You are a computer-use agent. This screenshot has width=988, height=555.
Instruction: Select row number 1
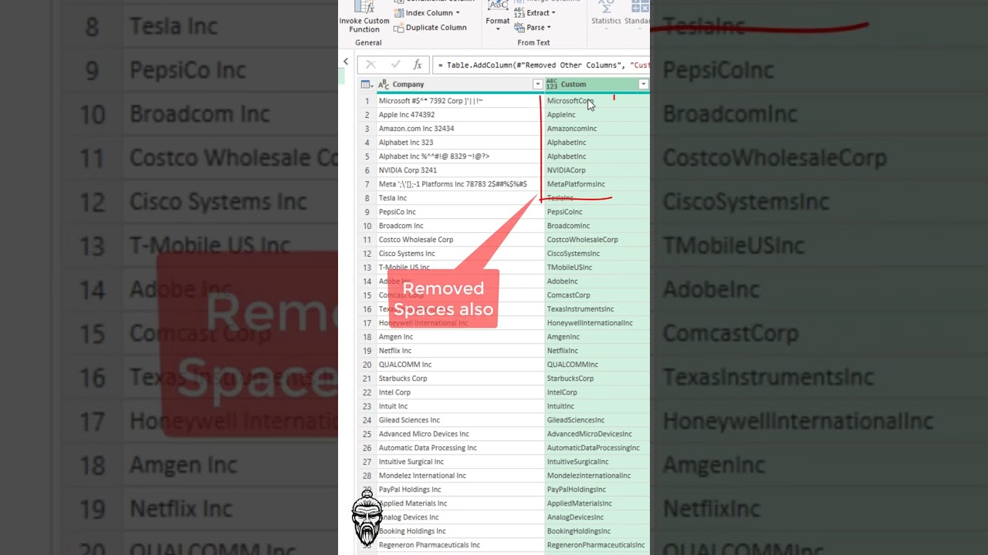[x=367, y=101]
